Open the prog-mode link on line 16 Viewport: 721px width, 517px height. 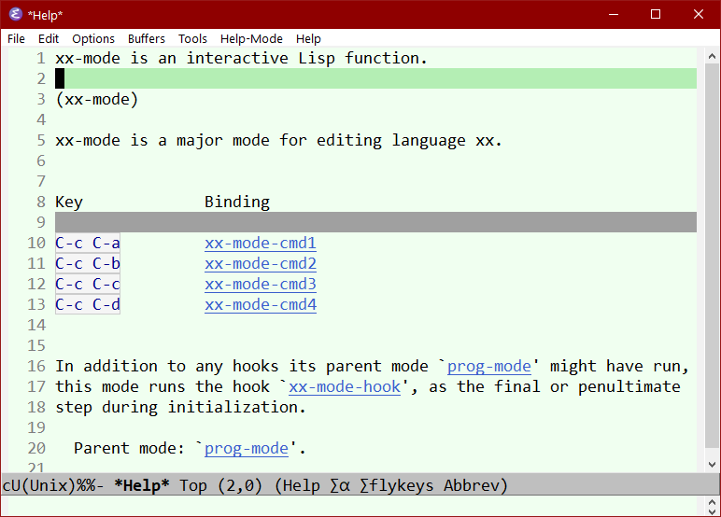489,366
